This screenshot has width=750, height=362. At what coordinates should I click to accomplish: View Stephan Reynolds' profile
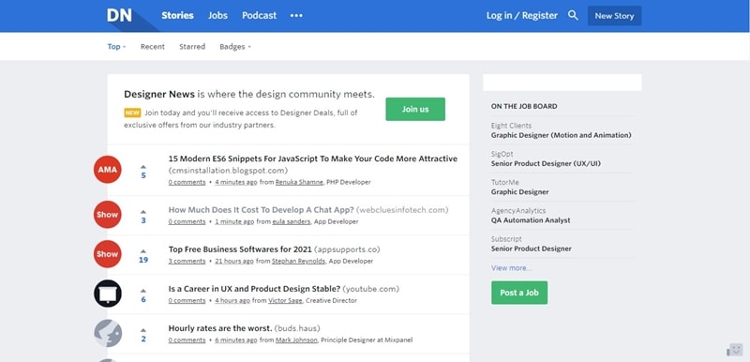[299, 261]
